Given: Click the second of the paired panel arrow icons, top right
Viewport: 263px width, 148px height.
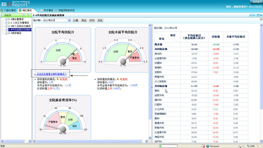Looking at the screenshot, I should click(x=254, y=15).
